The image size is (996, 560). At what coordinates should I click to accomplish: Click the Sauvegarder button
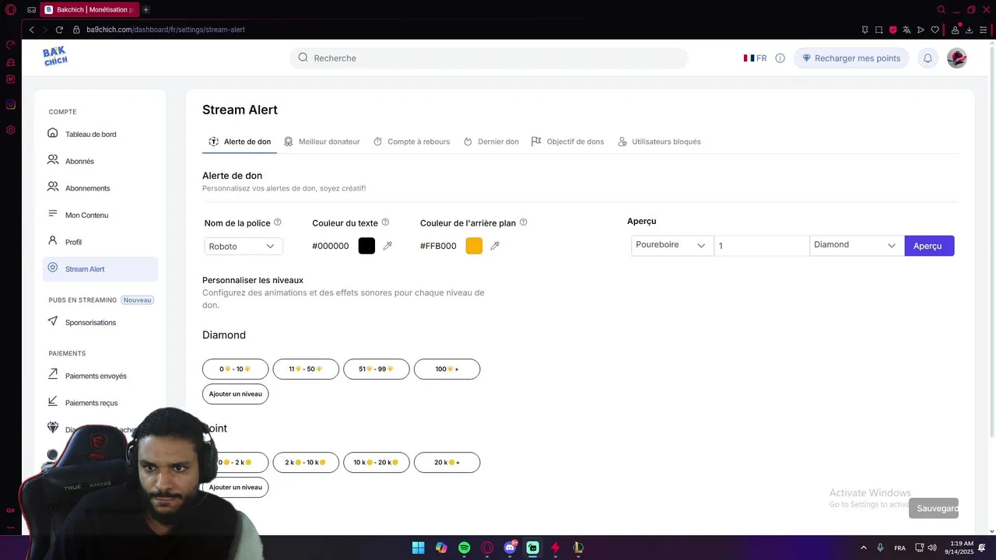934,509
